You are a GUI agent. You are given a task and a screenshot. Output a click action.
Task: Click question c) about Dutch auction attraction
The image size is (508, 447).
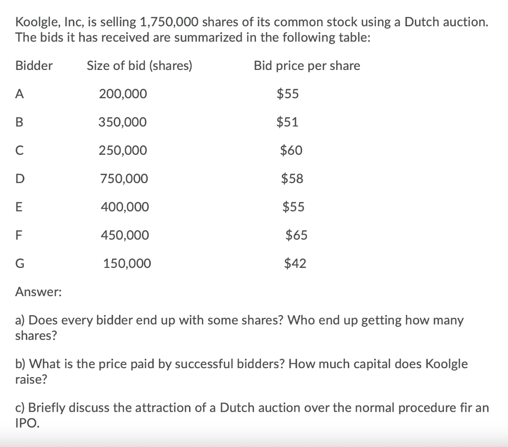point(252,415)
